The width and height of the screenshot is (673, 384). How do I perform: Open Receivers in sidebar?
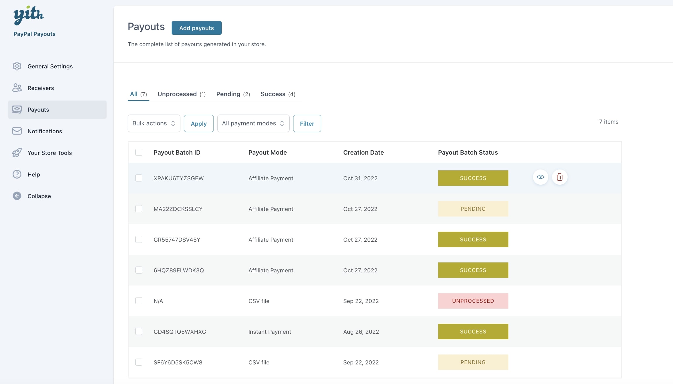tap(57, 88)
